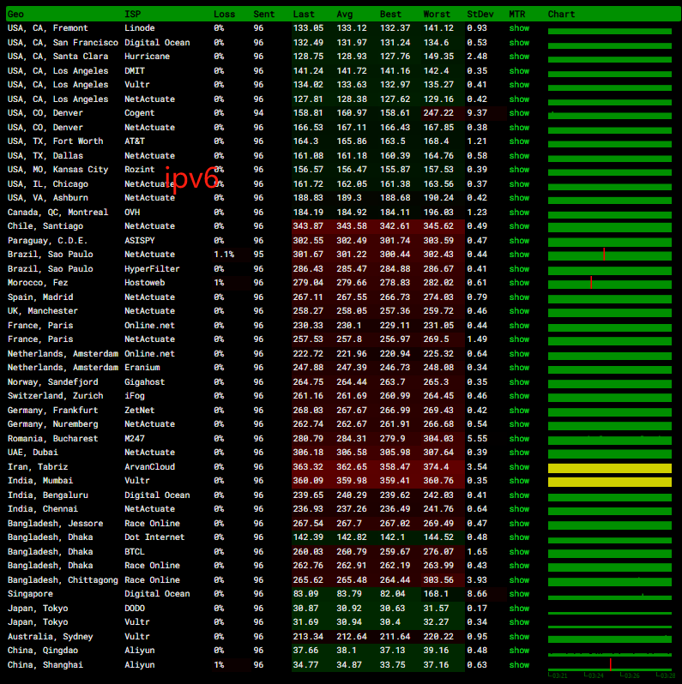Click show for Los Angeles DMIT row

(519, 70)
